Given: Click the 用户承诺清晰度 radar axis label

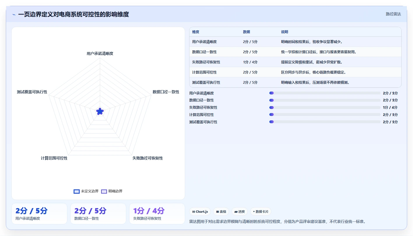Looking at the screenshot, I should point(100,53).
